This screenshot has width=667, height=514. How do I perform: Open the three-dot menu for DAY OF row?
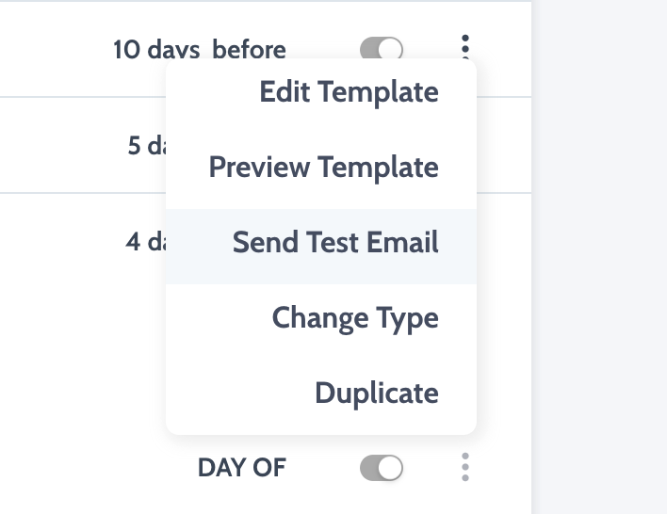[x=465, y=467]
